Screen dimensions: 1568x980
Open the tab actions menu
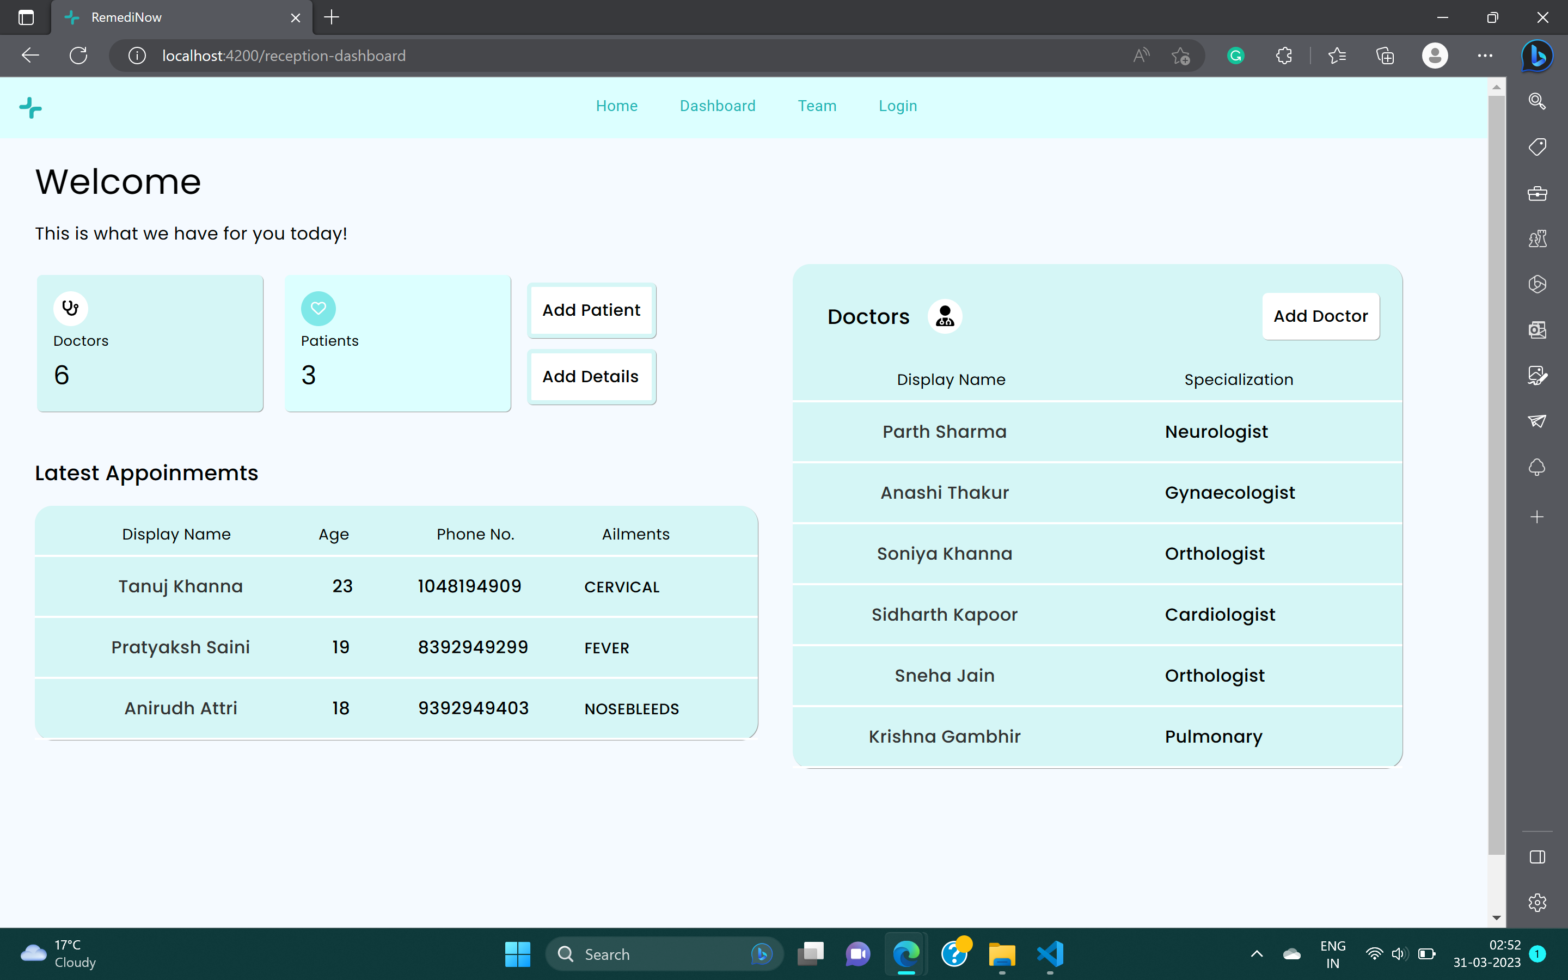26,17
